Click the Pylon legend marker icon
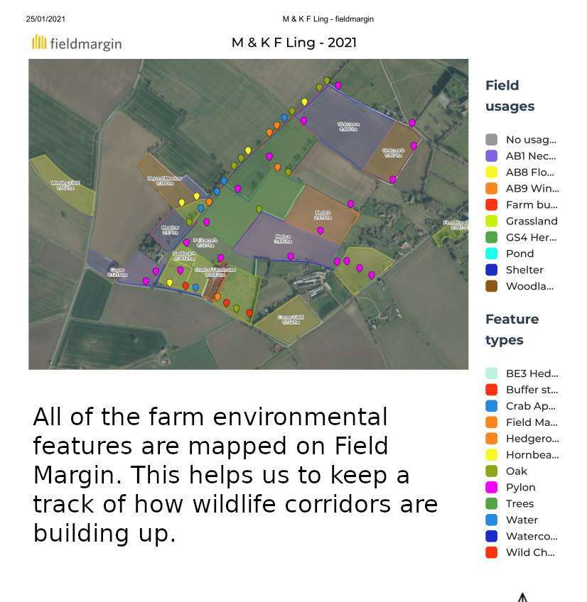Image resolution: width=587 pixels, height=602 pixels. [x=491, y=488]
